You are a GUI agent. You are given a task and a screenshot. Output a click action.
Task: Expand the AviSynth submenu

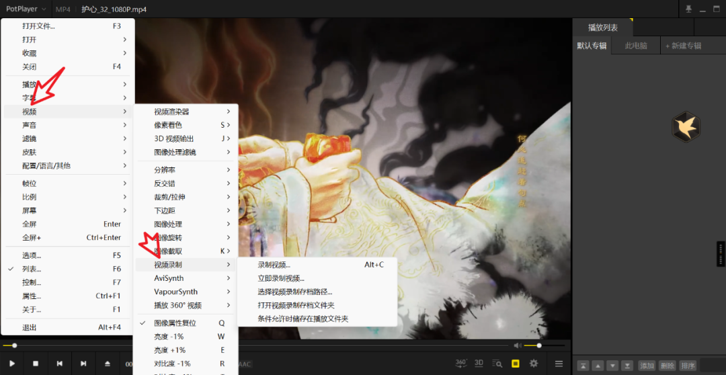pos(186,278)
